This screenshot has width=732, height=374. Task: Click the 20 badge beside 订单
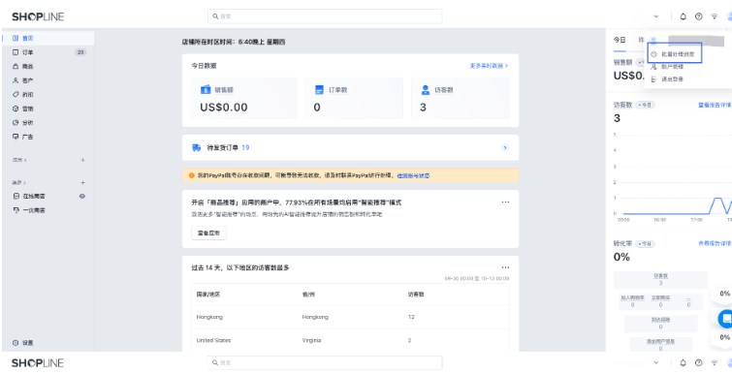(80, 52)
